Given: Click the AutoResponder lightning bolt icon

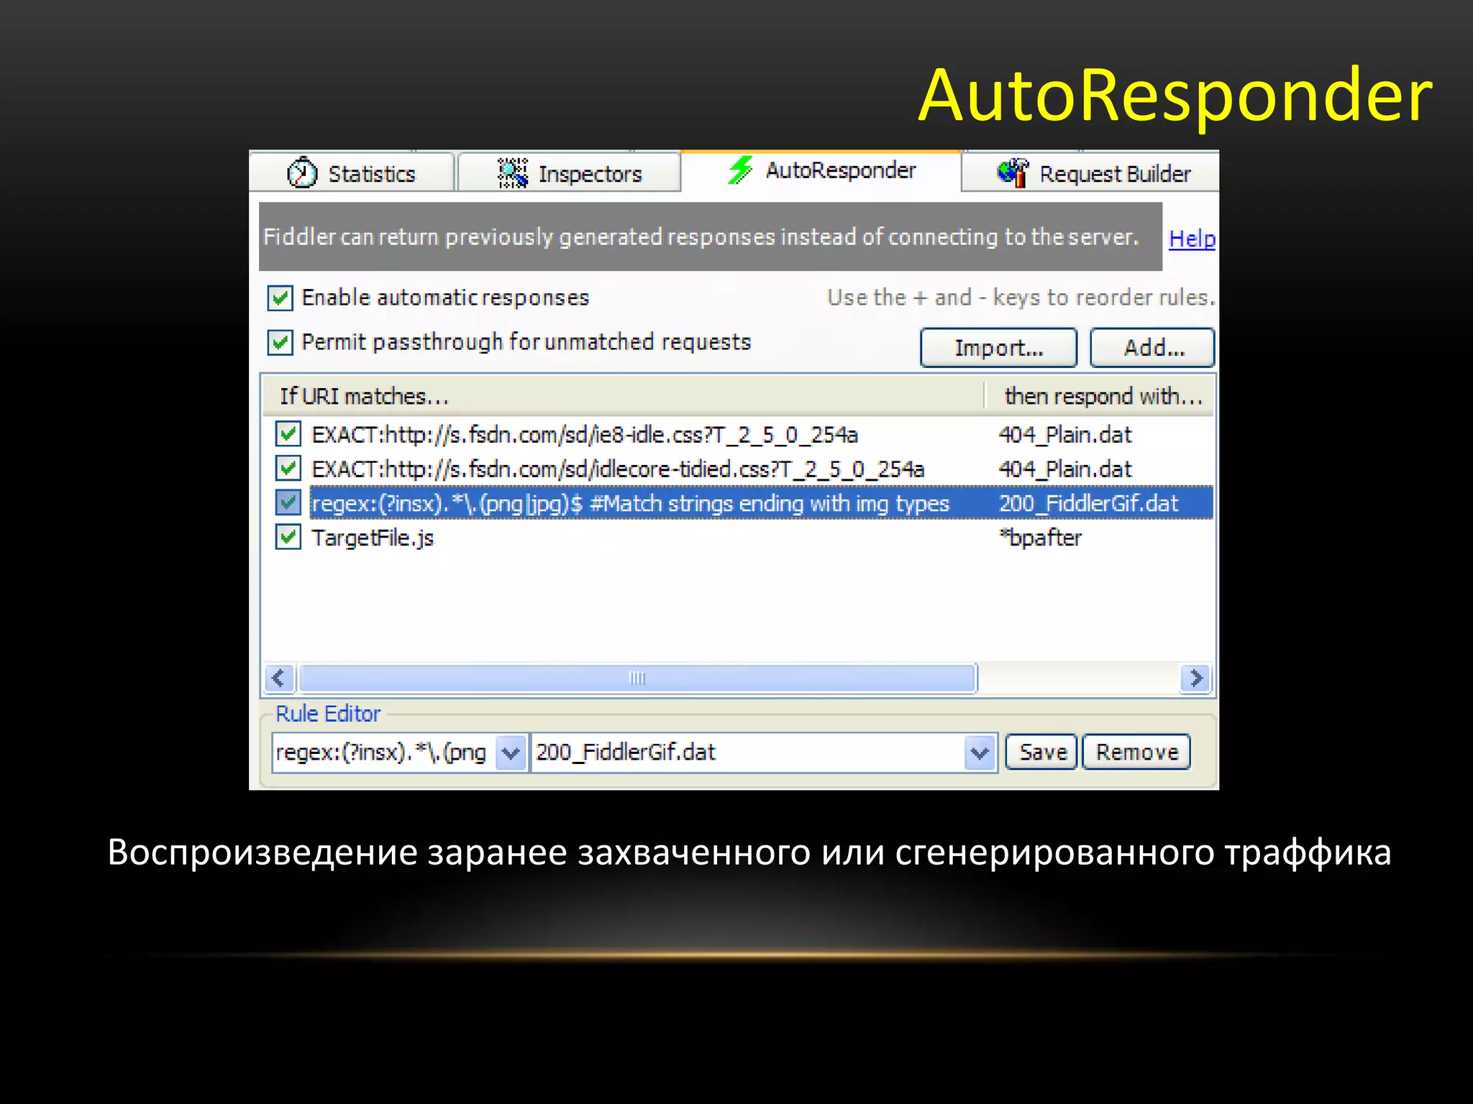Looking at the screenshot, I should pos(740,170).
